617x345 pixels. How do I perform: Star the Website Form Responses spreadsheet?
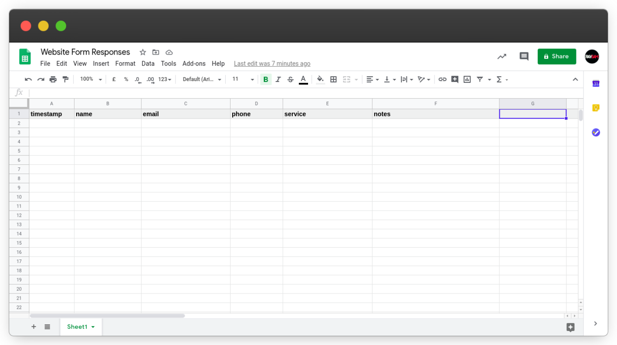pos(142,52)
